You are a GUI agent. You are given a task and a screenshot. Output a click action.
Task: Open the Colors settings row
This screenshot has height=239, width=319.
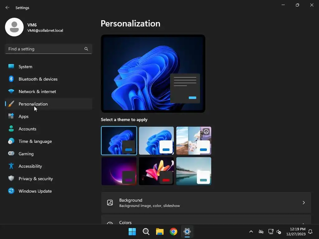[206, 220]
